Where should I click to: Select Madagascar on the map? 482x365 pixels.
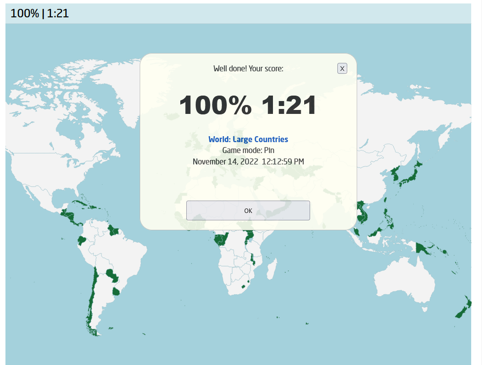[x=272, y=269]
